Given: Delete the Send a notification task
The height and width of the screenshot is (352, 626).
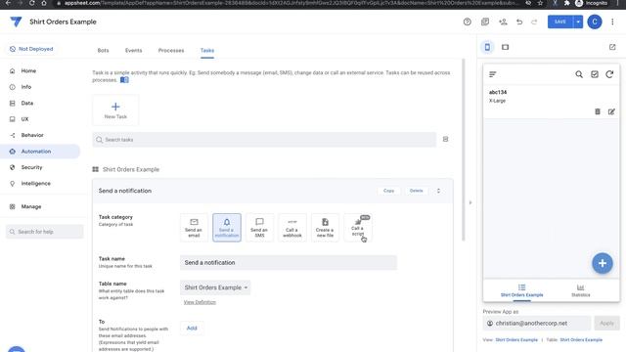Looking at the screenshot, I should click(416, 191).
